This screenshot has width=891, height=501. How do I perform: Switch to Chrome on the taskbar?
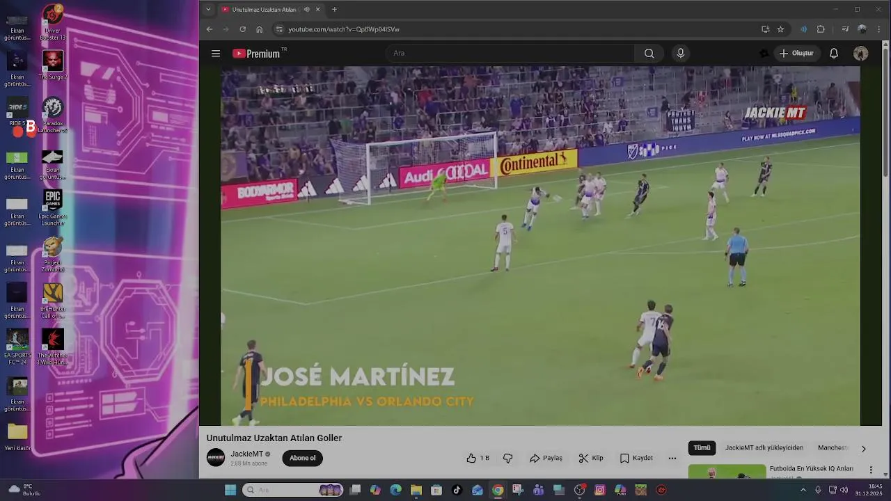pos(498,490)
